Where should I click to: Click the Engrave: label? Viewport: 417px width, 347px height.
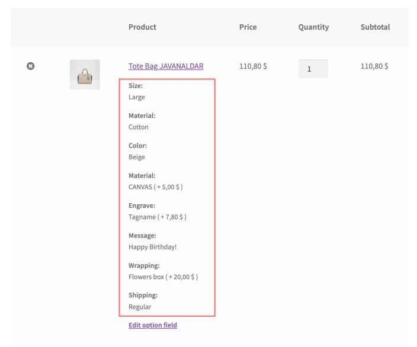142,206
